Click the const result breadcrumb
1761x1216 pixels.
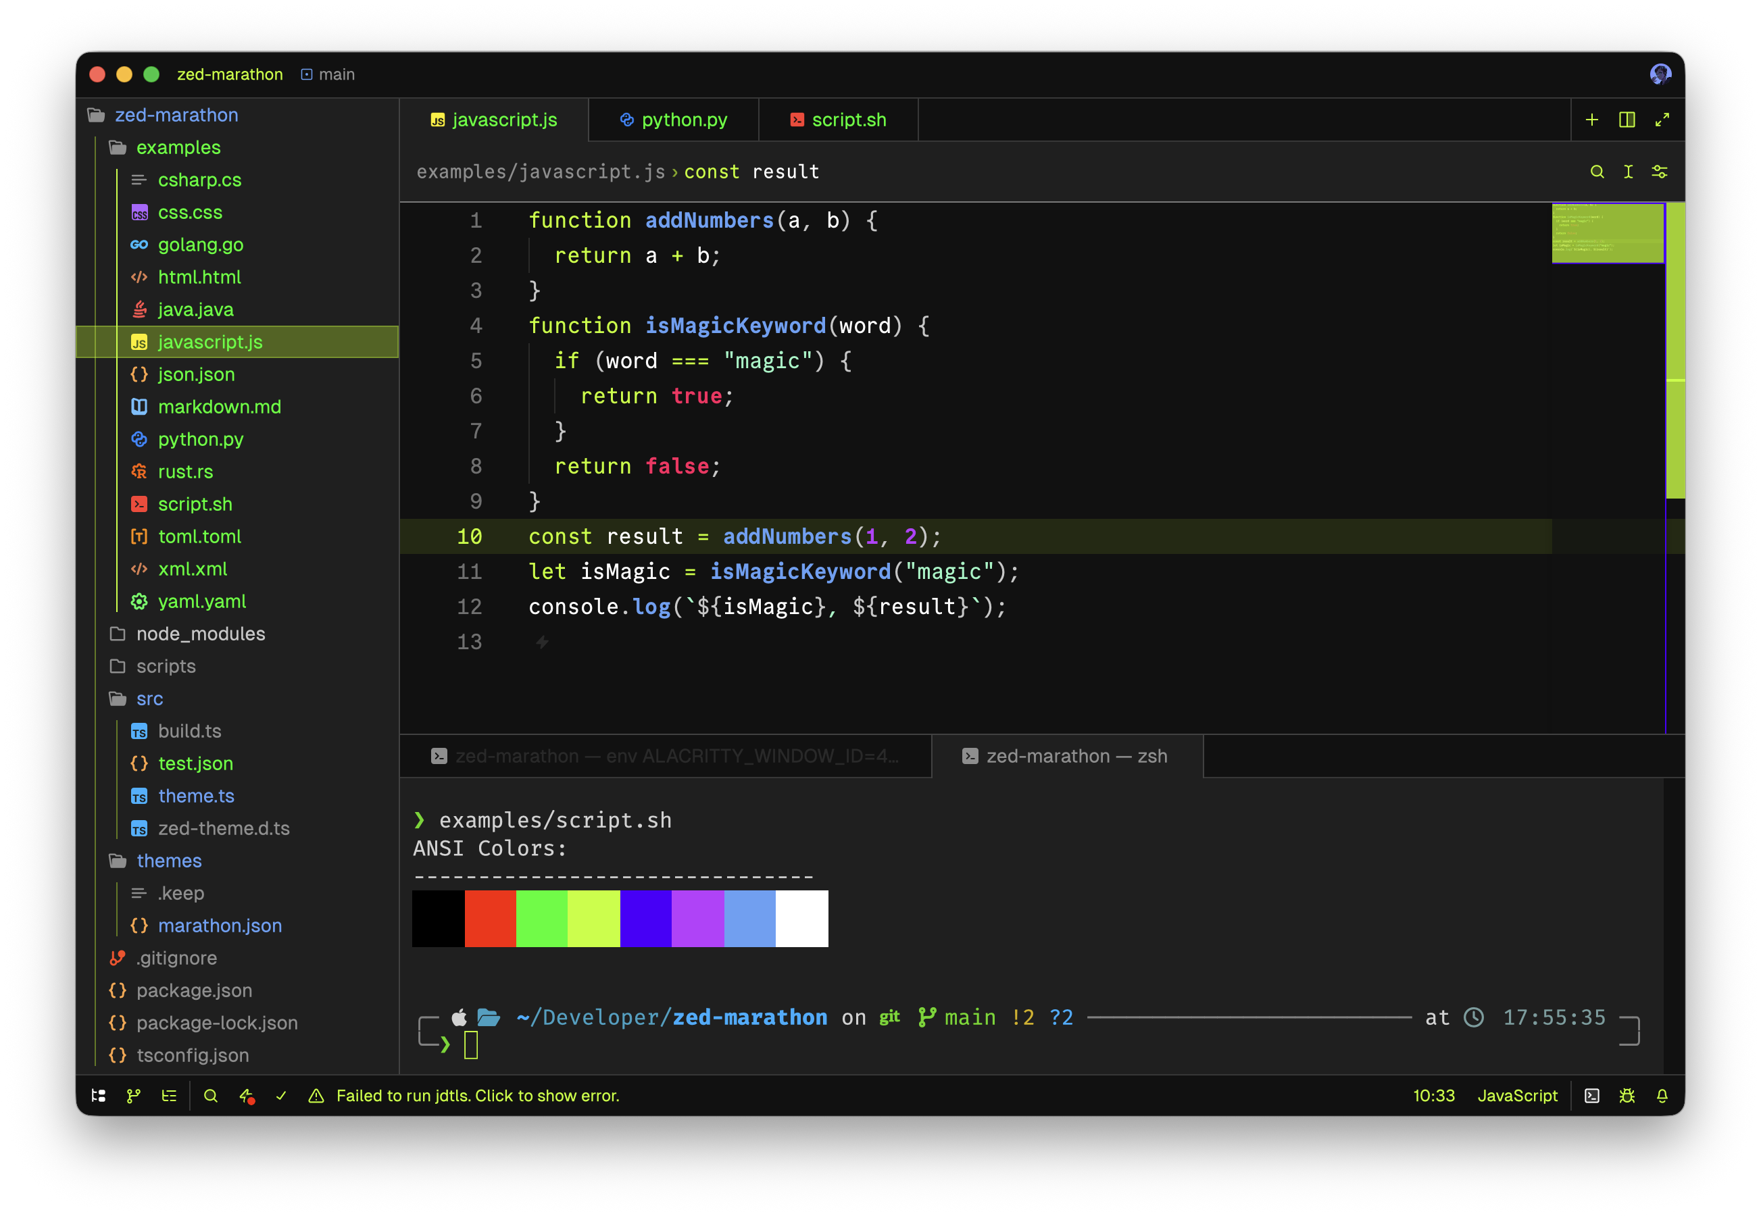751,172
